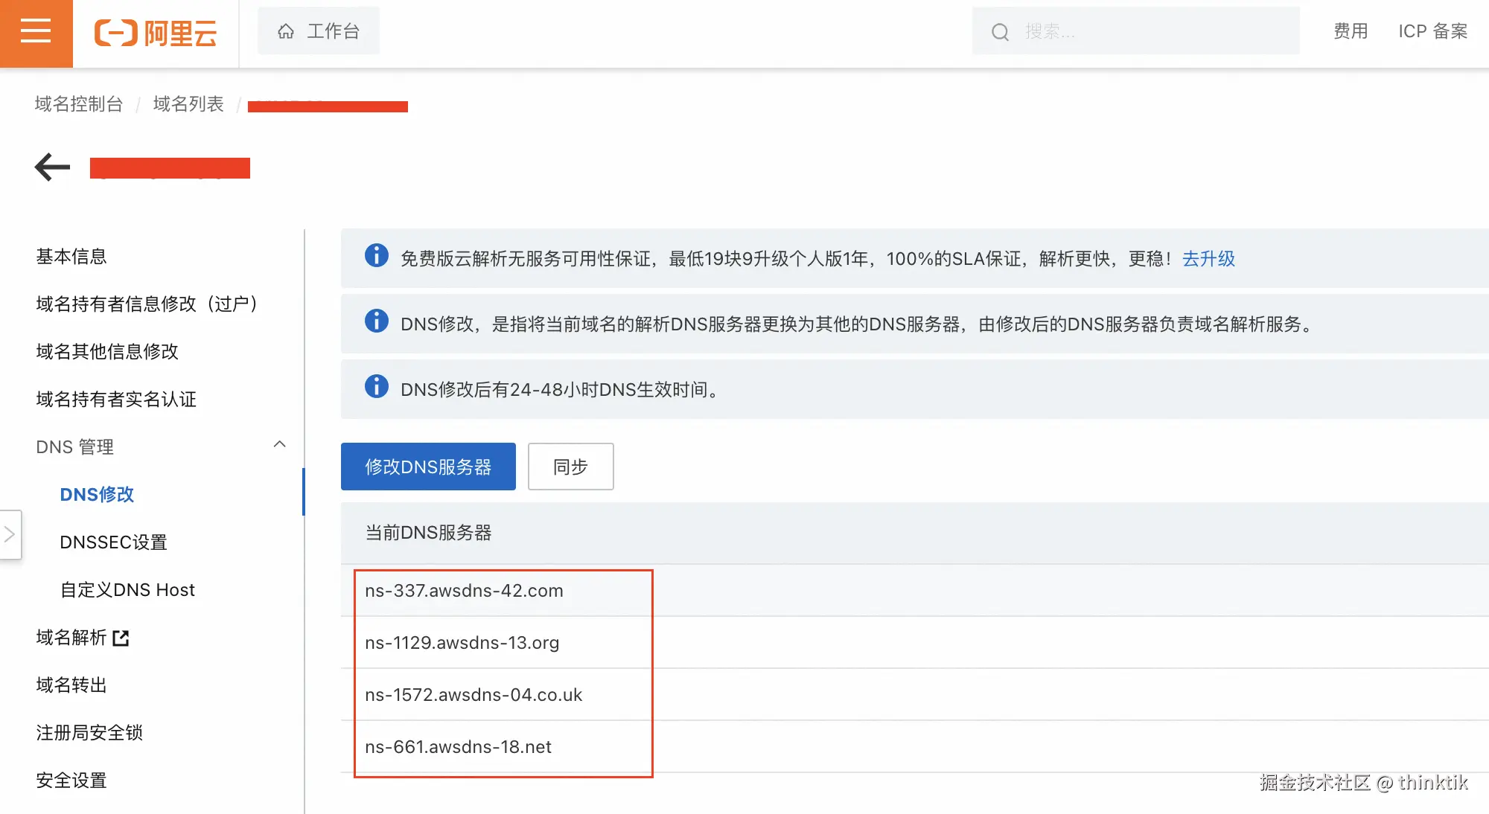
Task: Click the info icon on the upgrade notice
Action: [x=376, y=256]
